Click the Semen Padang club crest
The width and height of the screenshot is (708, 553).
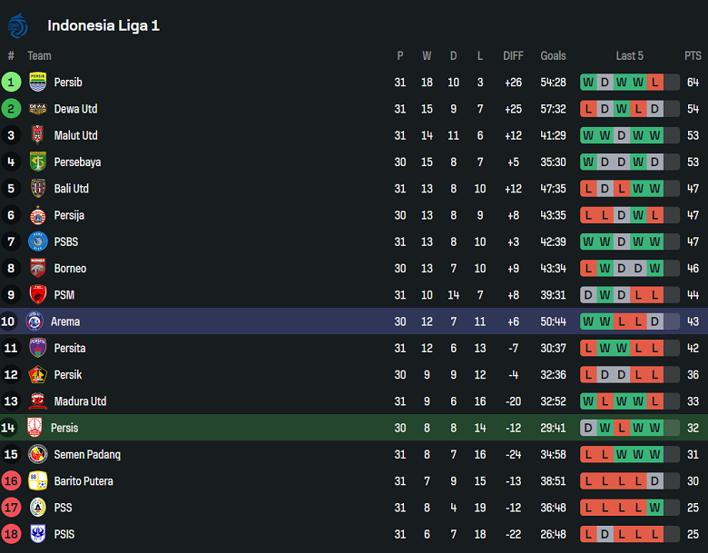(x=37, y=455)
